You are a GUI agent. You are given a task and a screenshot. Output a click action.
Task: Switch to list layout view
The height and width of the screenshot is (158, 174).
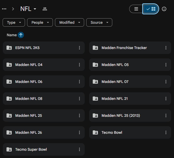pyautogui.click(x=136, y=9)
